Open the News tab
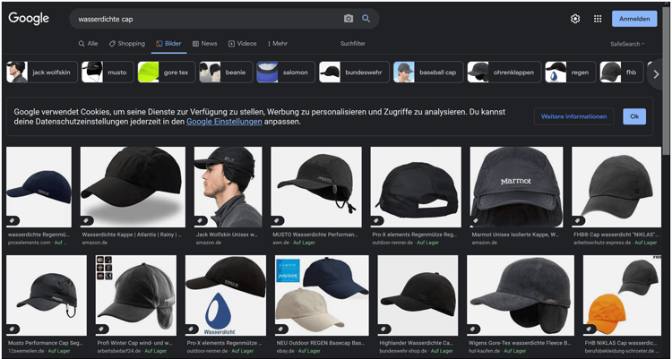Image resolution: width=672 pixels, height=359 pixels. [205, 44]
